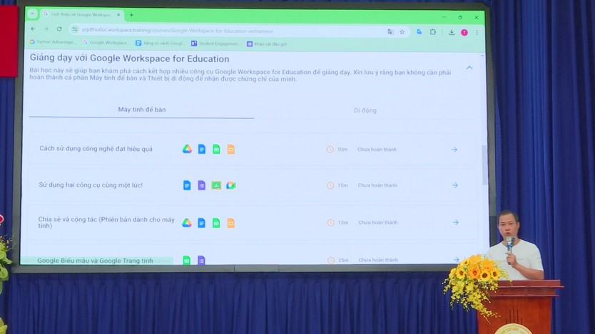Viewport: 595px width, 334px height.
Task: Open lesson Chia sẻ và cộng tác
Action: pyautogui.click(x=106, y=222)
